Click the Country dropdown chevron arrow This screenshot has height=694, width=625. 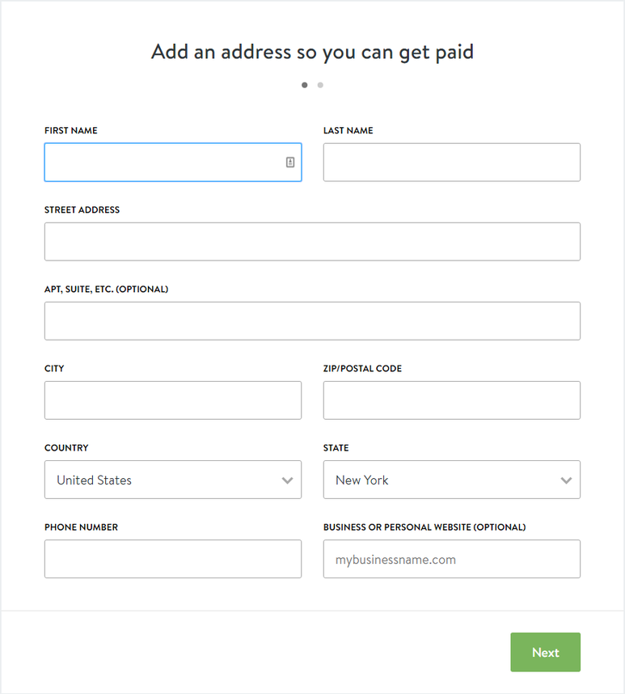click(287, 480)
